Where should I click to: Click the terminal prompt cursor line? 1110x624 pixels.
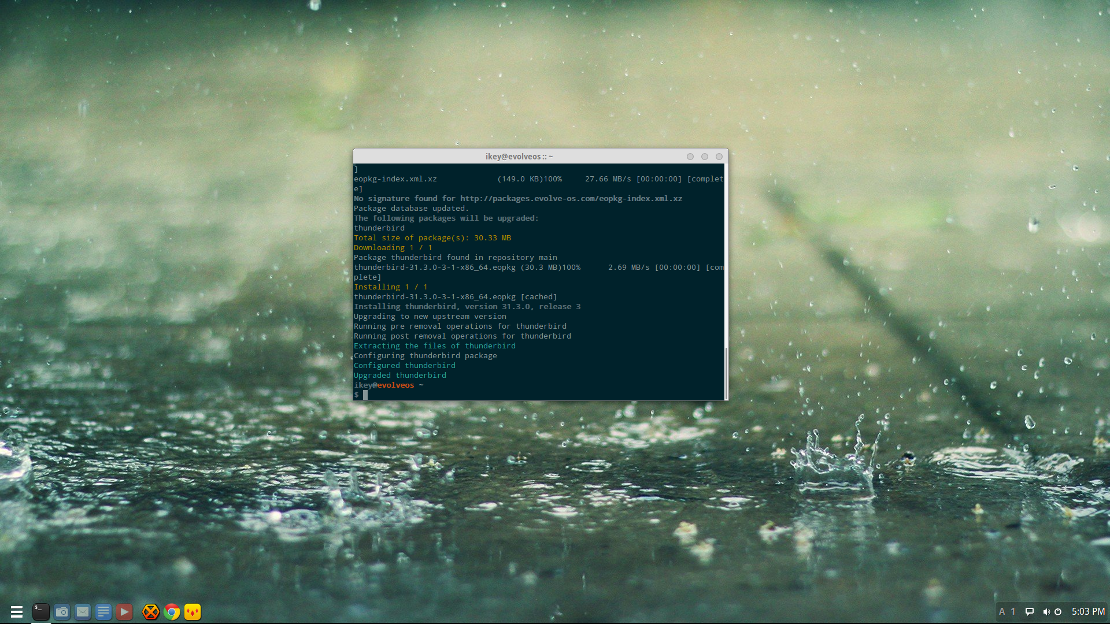coord(365,395)
